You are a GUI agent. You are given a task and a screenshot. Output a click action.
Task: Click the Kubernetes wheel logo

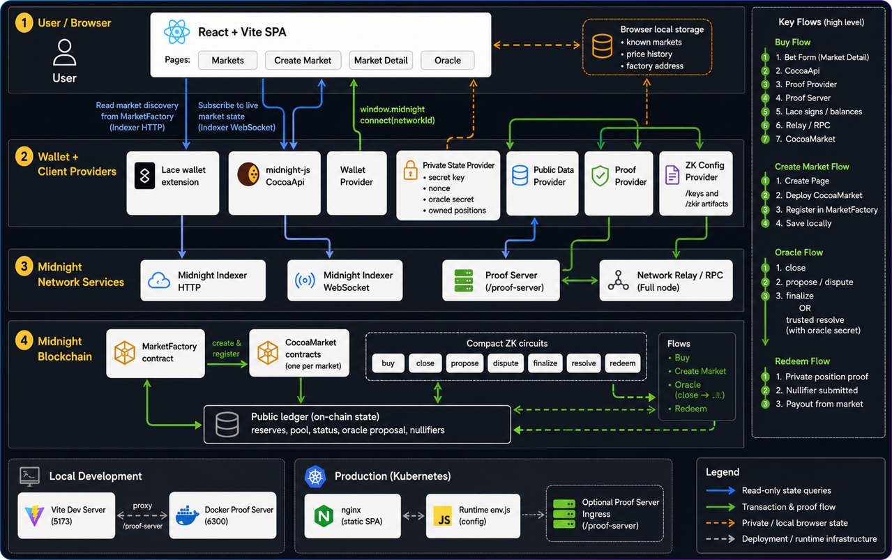pos(315,476)
